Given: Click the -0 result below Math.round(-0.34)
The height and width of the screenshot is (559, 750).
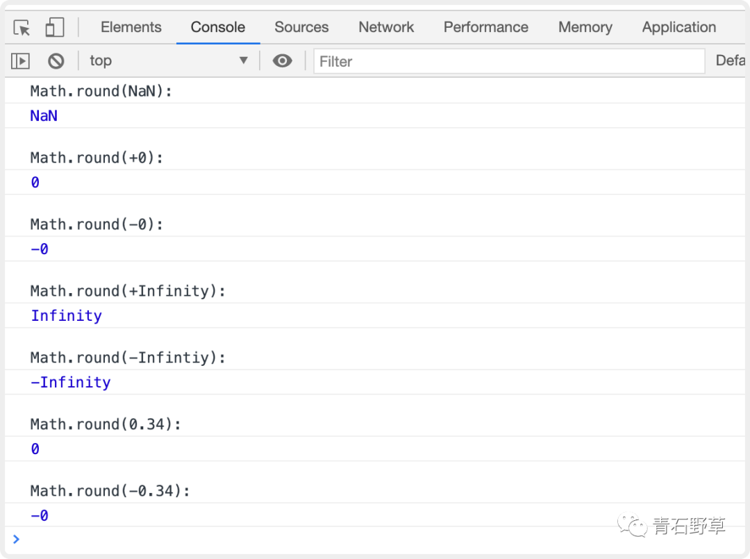Looking at the screenshot, I should [39, 515].
